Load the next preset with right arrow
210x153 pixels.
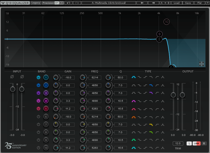[x=154, y=3]
